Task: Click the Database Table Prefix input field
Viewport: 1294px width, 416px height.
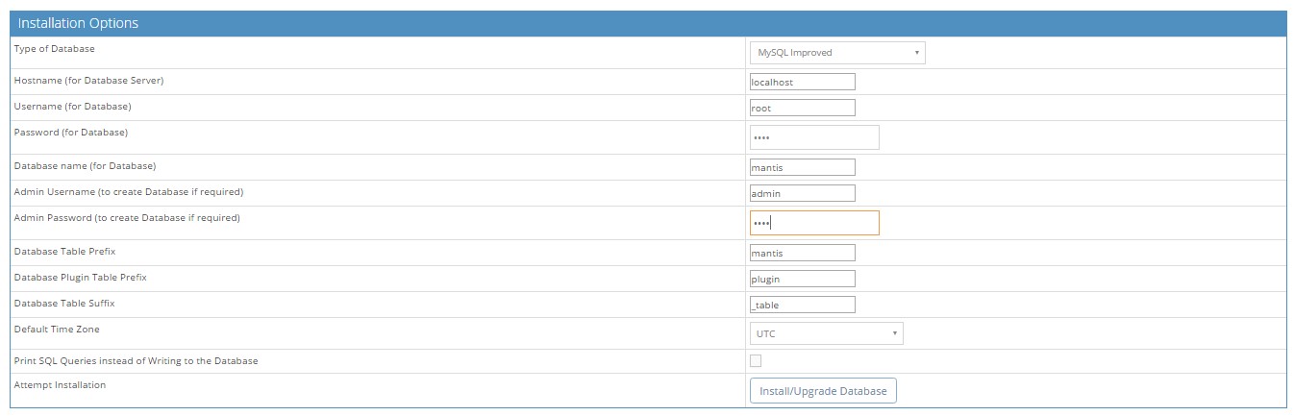Action: point(802,254)
